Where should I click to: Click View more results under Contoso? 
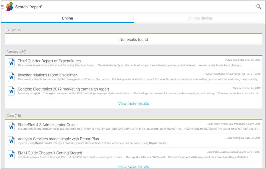[134, 103]
